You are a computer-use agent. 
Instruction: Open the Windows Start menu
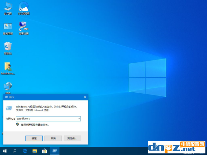[5, 151]
